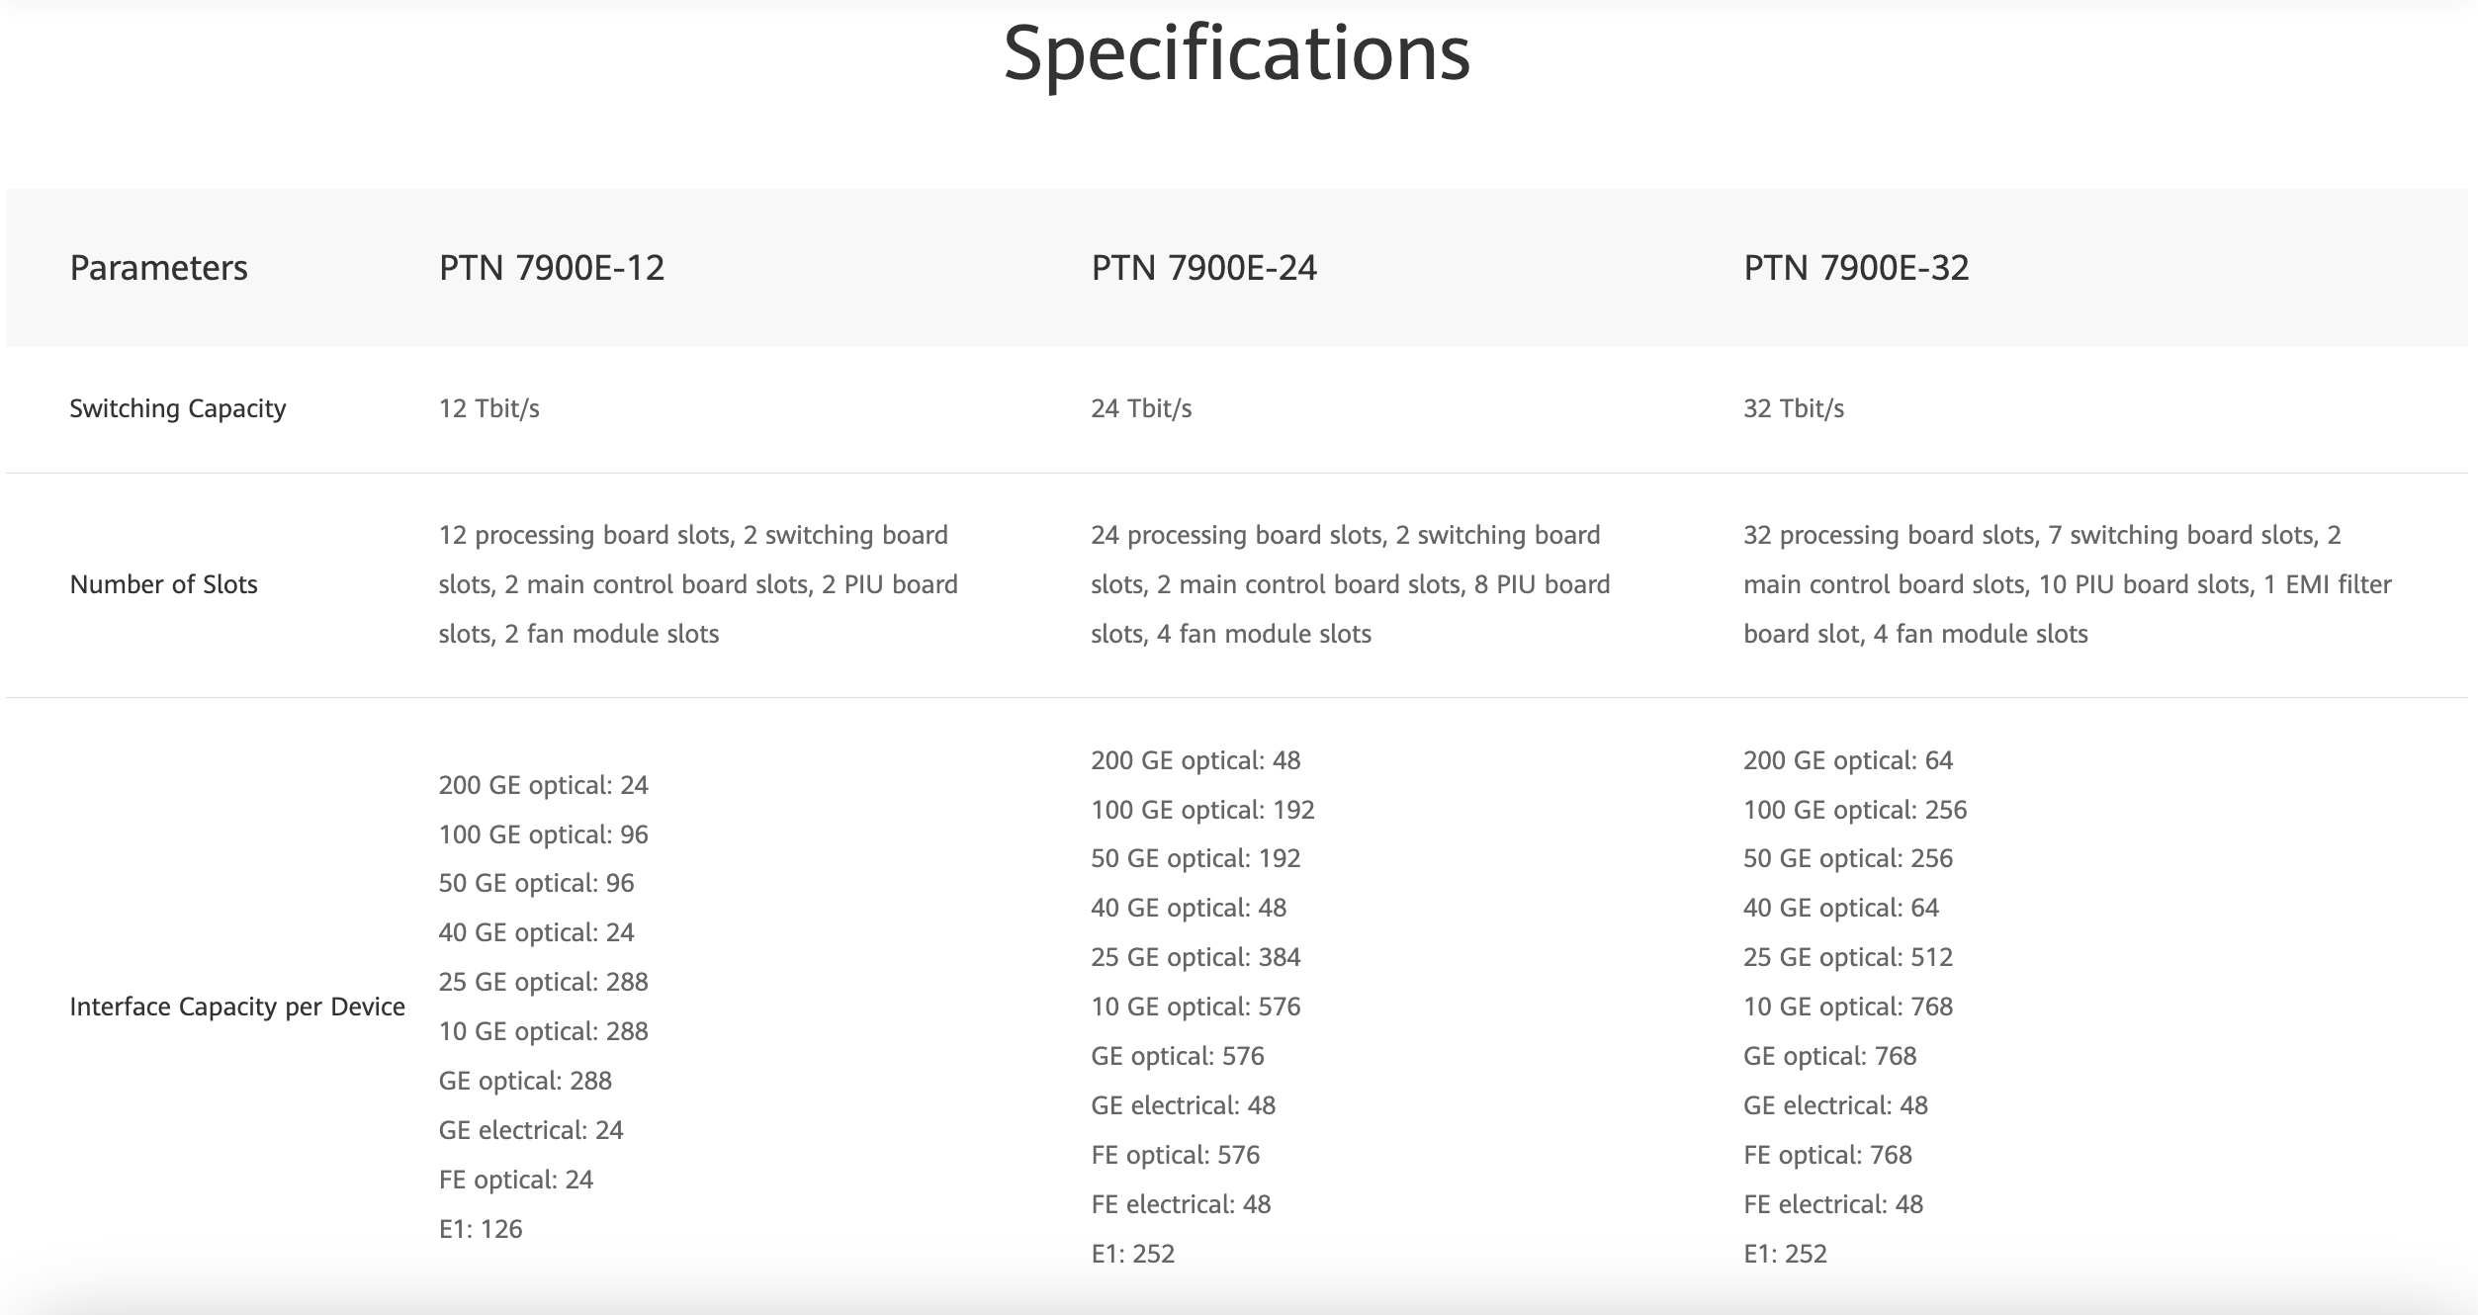
Task: Click the 32 Tbit/s value
Action: (x=1794, y=408)
